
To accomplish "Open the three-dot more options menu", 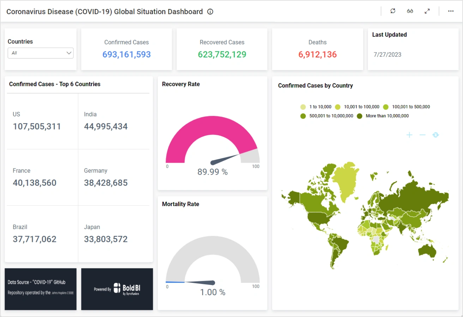I will pyautogui.click(x=451, y=11).
